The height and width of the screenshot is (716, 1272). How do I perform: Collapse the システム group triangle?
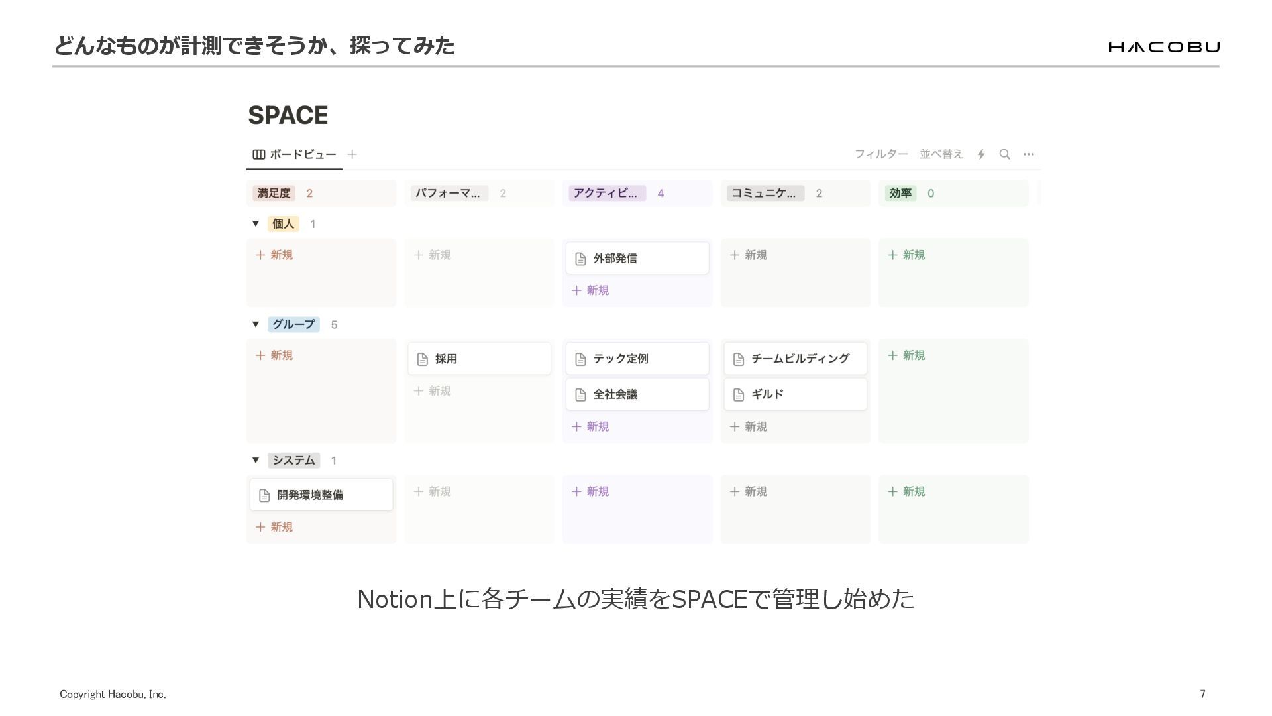[256, 460]
